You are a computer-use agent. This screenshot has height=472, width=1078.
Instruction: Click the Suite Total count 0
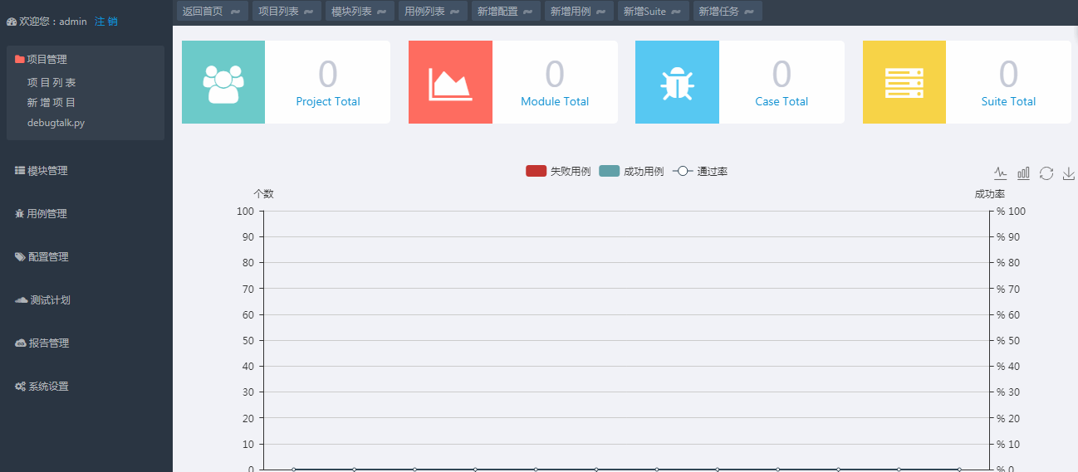point(1008,74)
